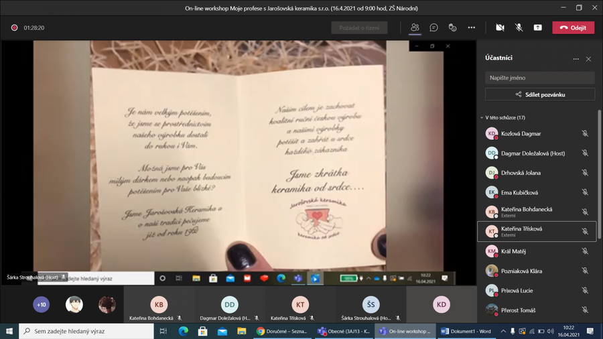Open +10 more participants bubble
This screenshot has width=603, height=339.
[41, 305]
